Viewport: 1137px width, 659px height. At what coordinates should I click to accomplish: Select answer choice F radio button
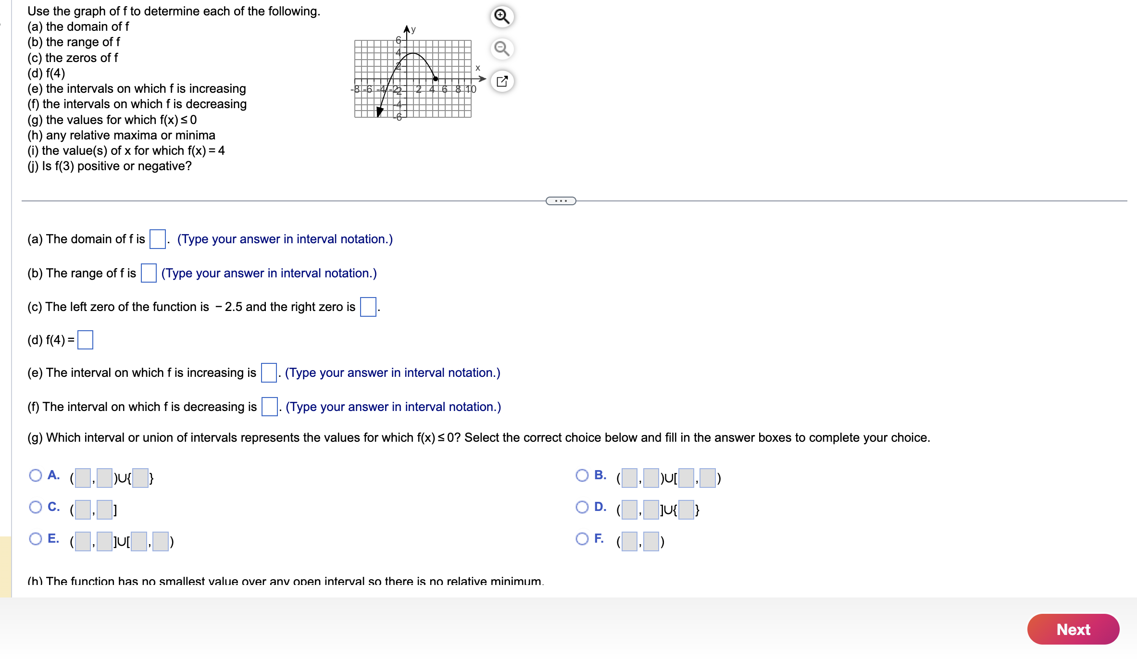[583, 539]
